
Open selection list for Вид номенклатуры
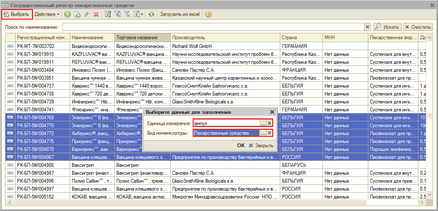(263, 133)
